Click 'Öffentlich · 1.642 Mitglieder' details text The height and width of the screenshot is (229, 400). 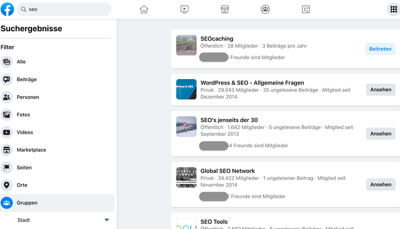[x=233, y=128]
